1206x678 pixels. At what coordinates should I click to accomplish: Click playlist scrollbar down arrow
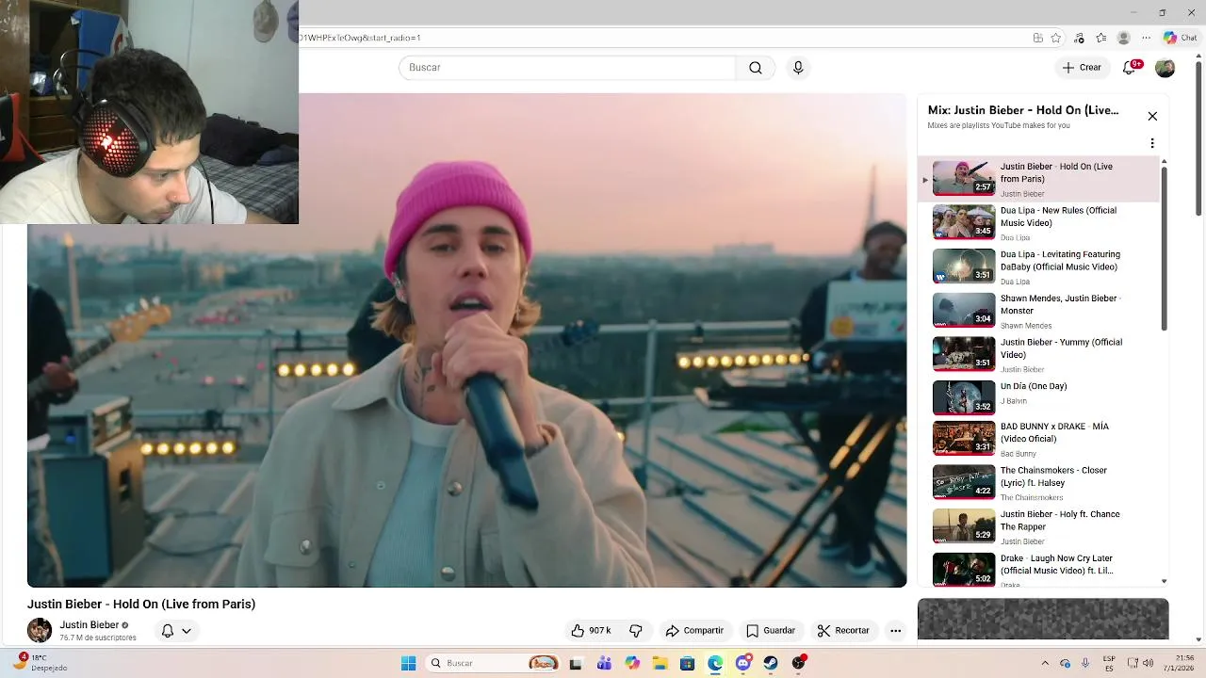pyautogui.click(x=1165, y=581)
